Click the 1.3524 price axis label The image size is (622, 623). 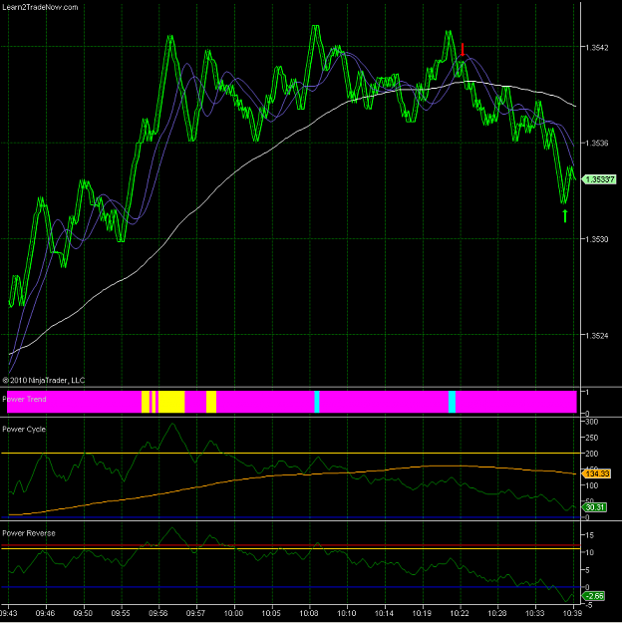coord(596,335)
